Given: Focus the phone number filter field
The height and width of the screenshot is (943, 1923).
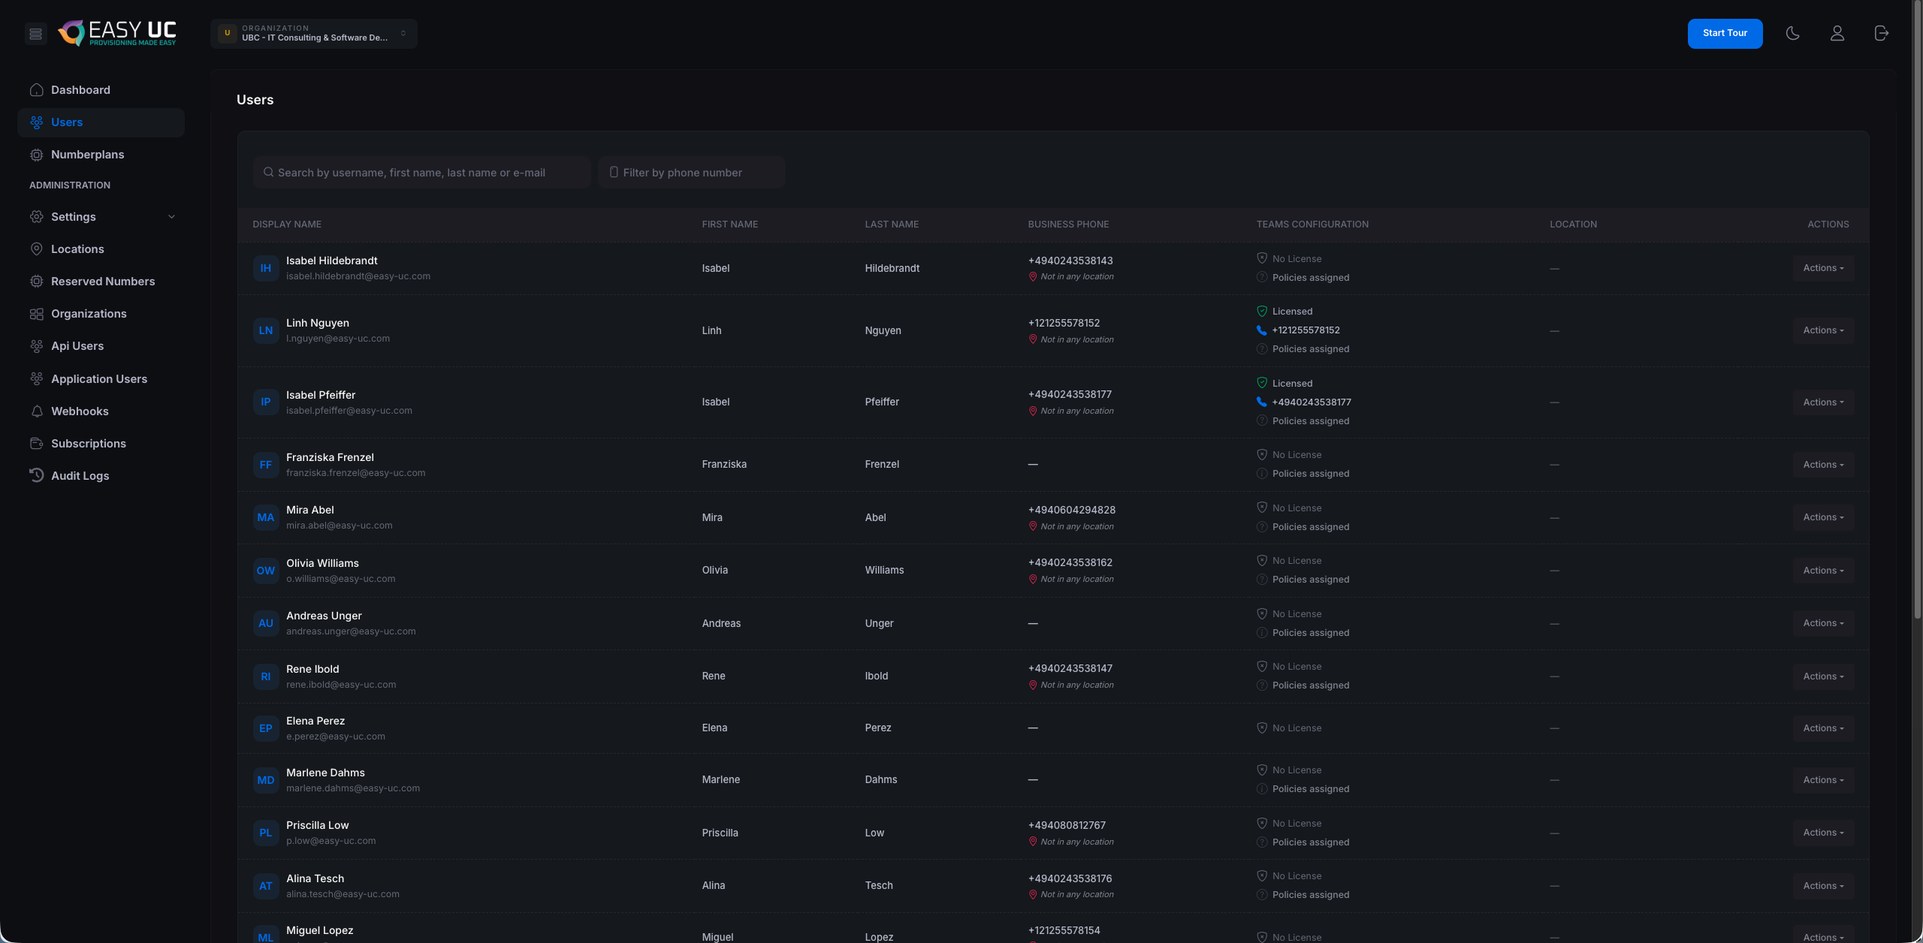Looking at the screenshot, I should click(692, 173).
